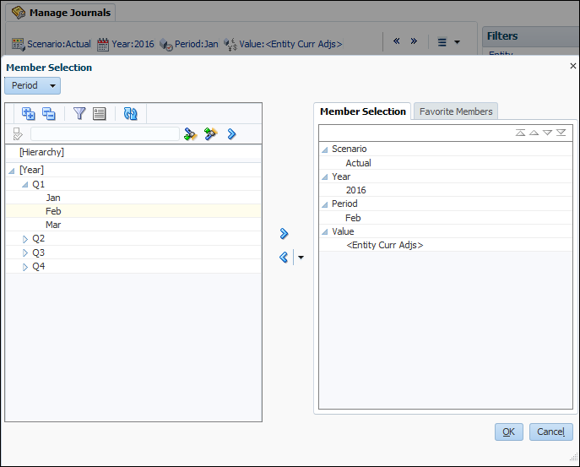The width and height of the screenshot is (580, 467).
Task: Click the Collapse All icon in tree toolbar
Action: pyautogui.click(x=48, y=114)
